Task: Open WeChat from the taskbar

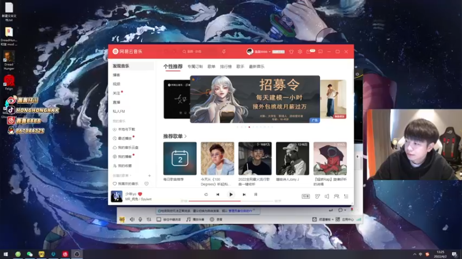Action: point(29,254)
